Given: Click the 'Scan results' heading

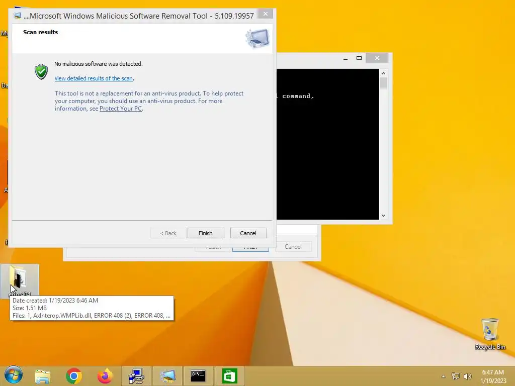Looking at the screenshot, I should pyautogui.click(x=40, y=32).
